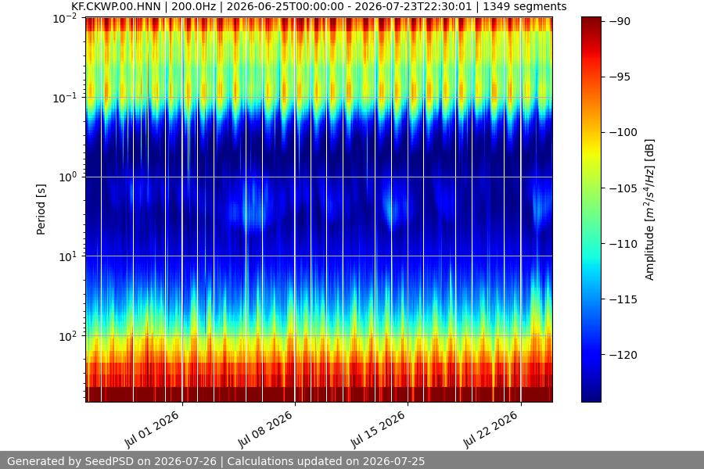Click the colorbar label 'Amplitude [m²/s⁴/Hz] [dB]'

pyautogui.click(x=649, y=209)
